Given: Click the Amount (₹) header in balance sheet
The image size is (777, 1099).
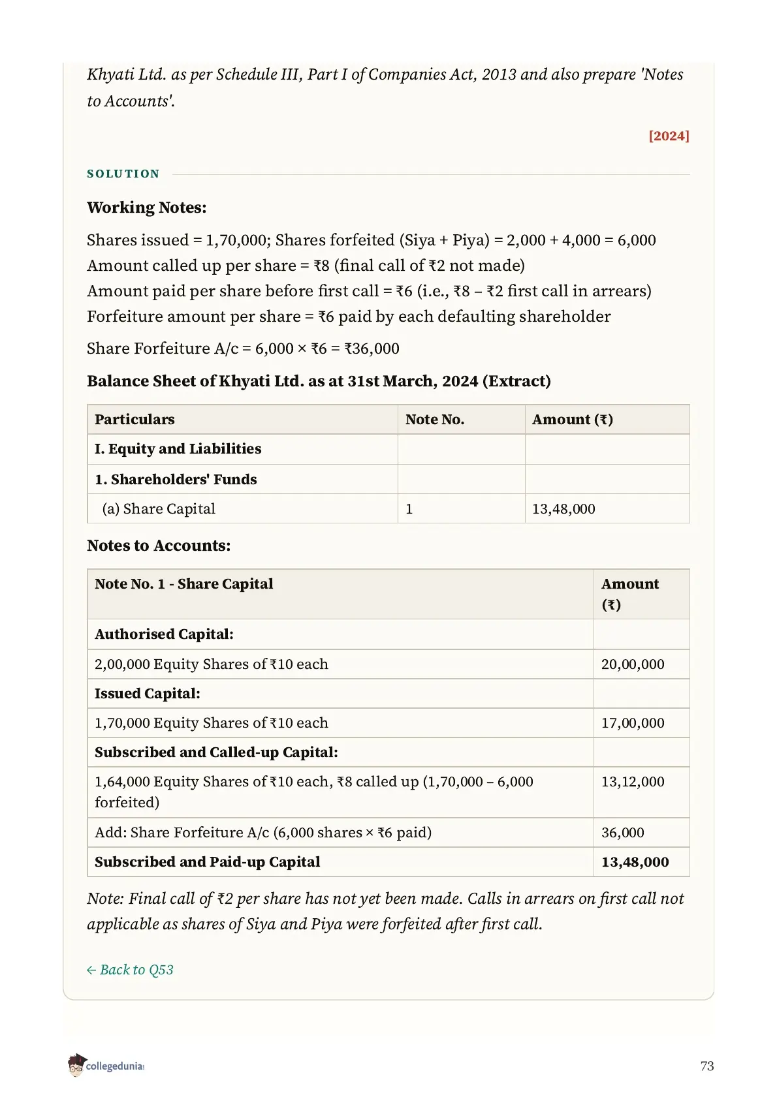Looking at the screenshot, I should [573, 420].
